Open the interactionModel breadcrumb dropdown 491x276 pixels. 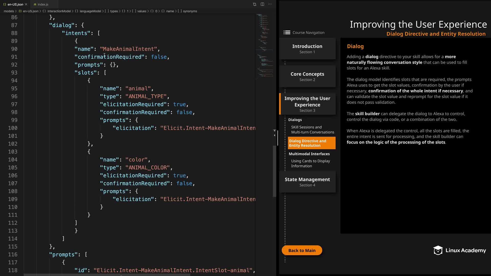pyautogui.click(x=59, y=11)
